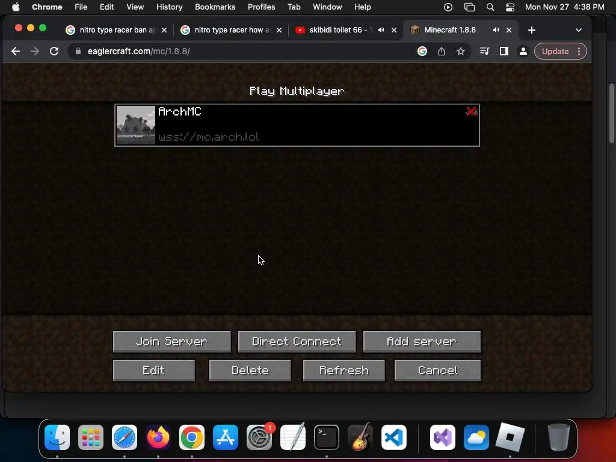Image resolution: width=616 pixels, height=462 pixels.
Task: Select the wss://mc.arch.lol address text
Action: click(209, 137)
